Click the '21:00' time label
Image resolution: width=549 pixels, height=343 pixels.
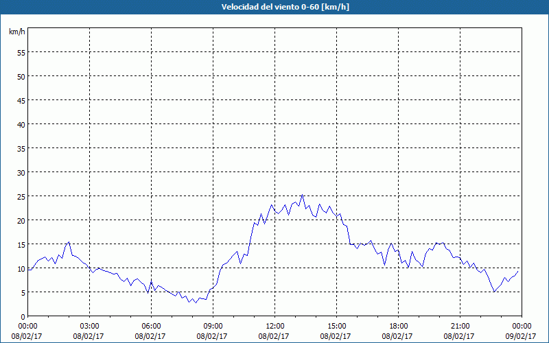pos(460,327)
